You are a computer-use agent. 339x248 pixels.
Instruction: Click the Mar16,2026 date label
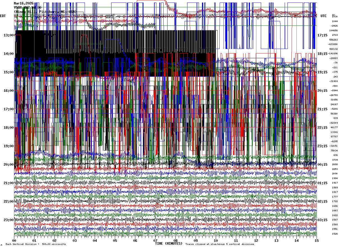point(24,3)
